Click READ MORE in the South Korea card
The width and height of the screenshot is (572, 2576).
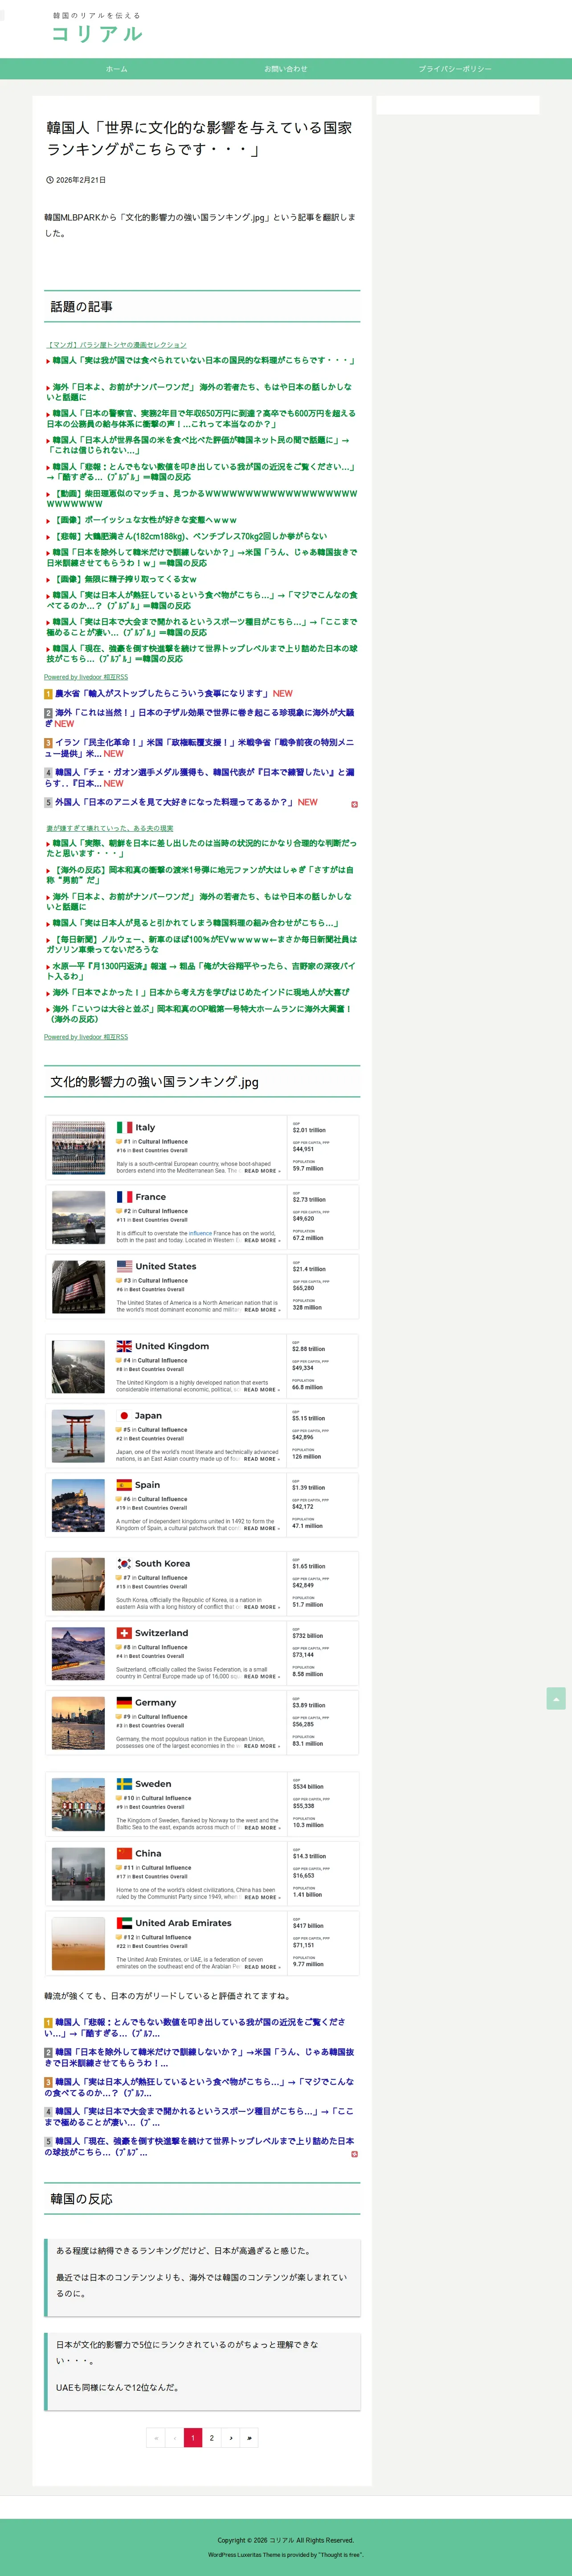261,1607
